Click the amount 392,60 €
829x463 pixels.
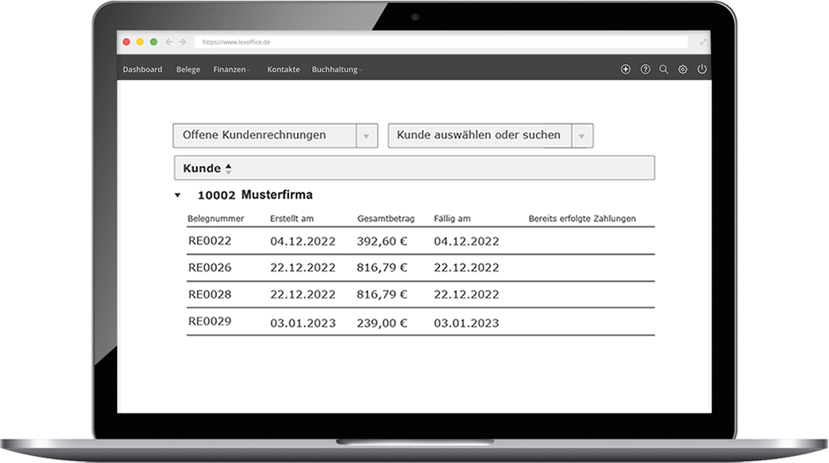[x=382, y=241]
